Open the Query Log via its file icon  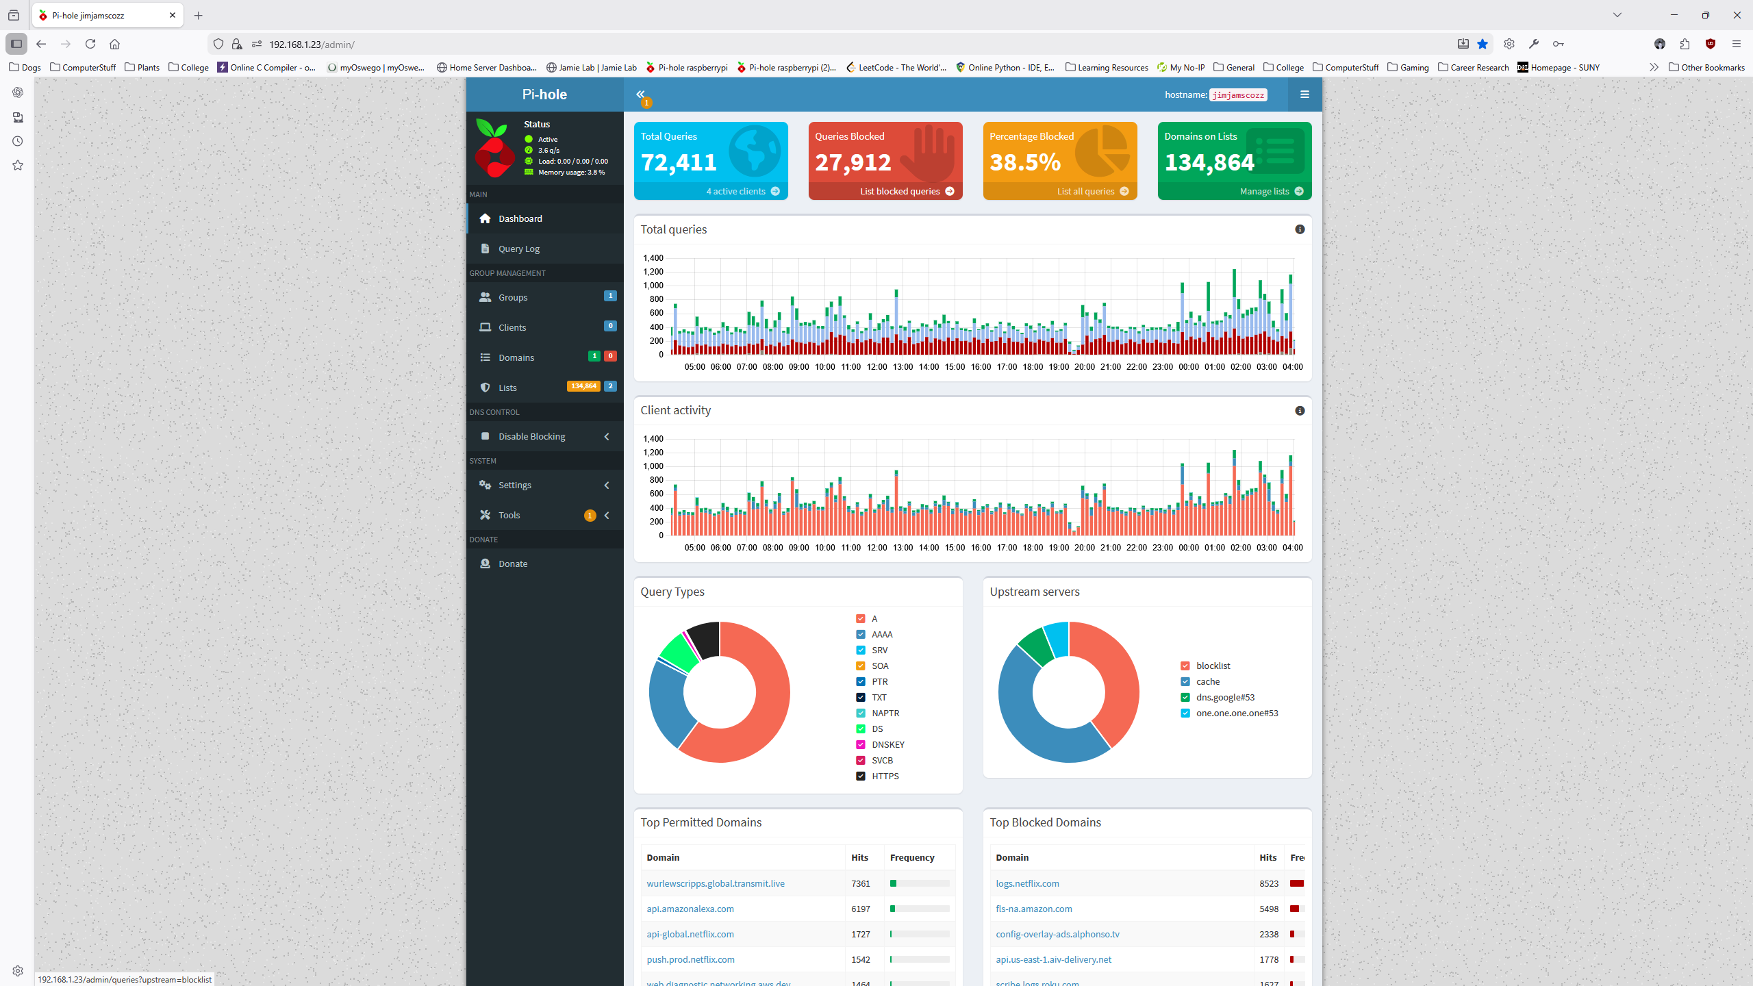[485, 248]
